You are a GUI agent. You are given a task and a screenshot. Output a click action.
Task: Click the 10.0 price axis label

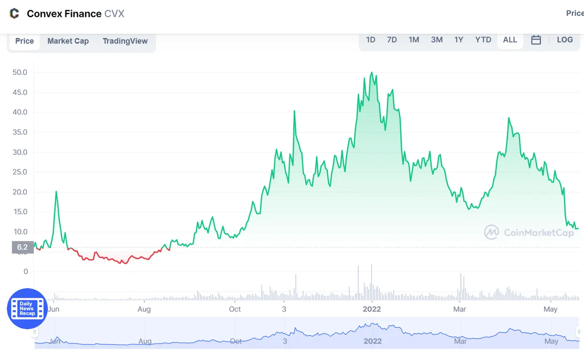click(x=20, y=232)
